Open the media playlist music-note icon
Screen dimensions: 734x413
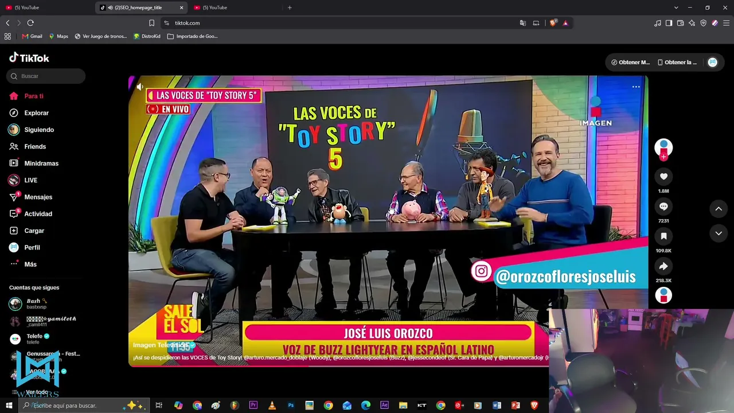point(658,23)
